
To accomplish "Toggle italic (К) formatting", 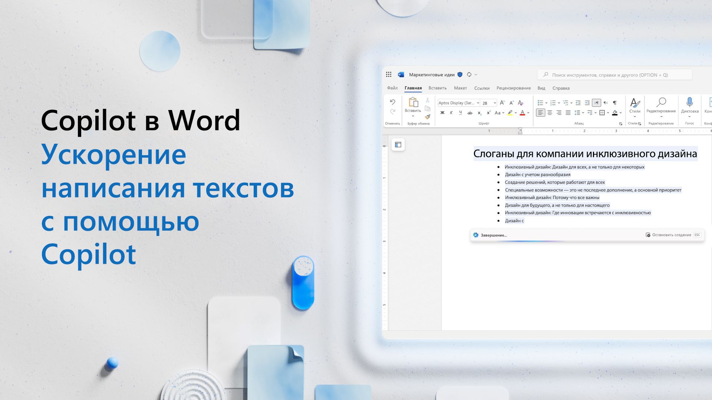I will (451, 113).
